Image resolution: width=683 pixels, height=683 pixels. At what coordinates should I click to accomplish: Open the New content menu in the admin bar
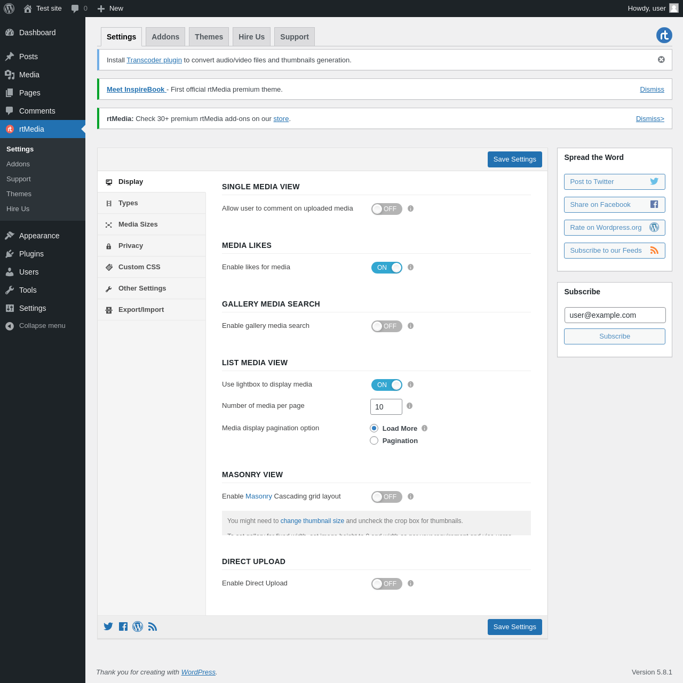(110, 9)
